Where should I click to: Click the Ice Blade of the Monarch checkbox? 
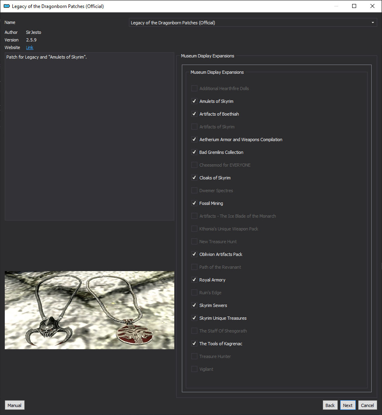(x=194, y=216)
